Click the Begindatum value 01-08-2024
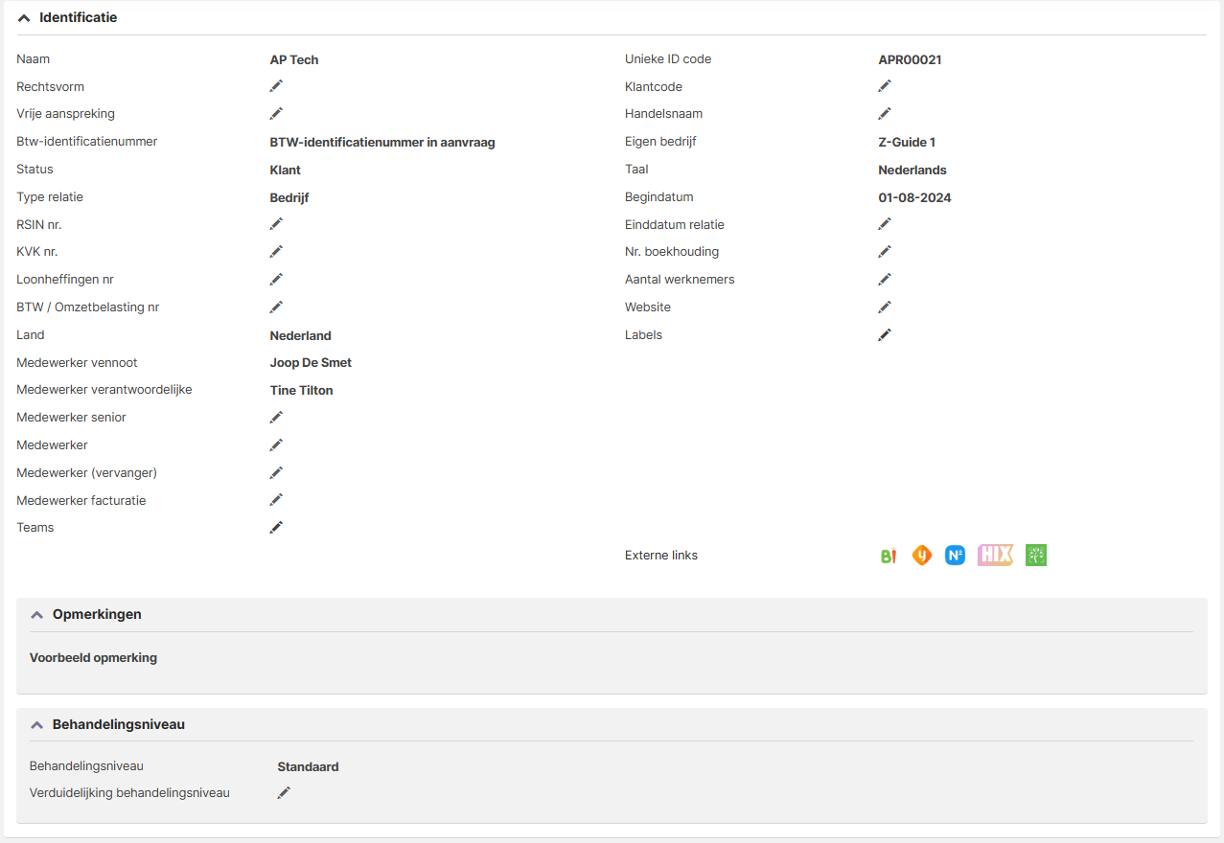The height and width of the screenshot is (843, 1224). point(914,198)
